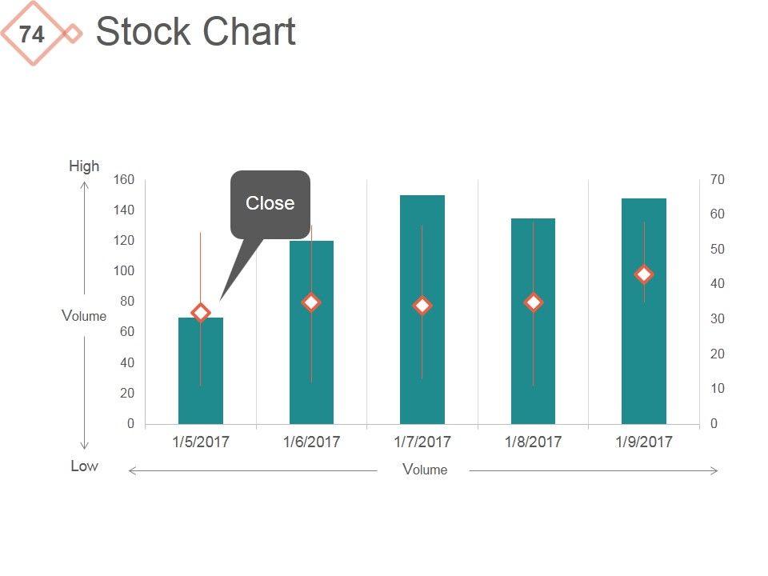Click the diamond marker on 1/7/2017

(x=422, y=306)
